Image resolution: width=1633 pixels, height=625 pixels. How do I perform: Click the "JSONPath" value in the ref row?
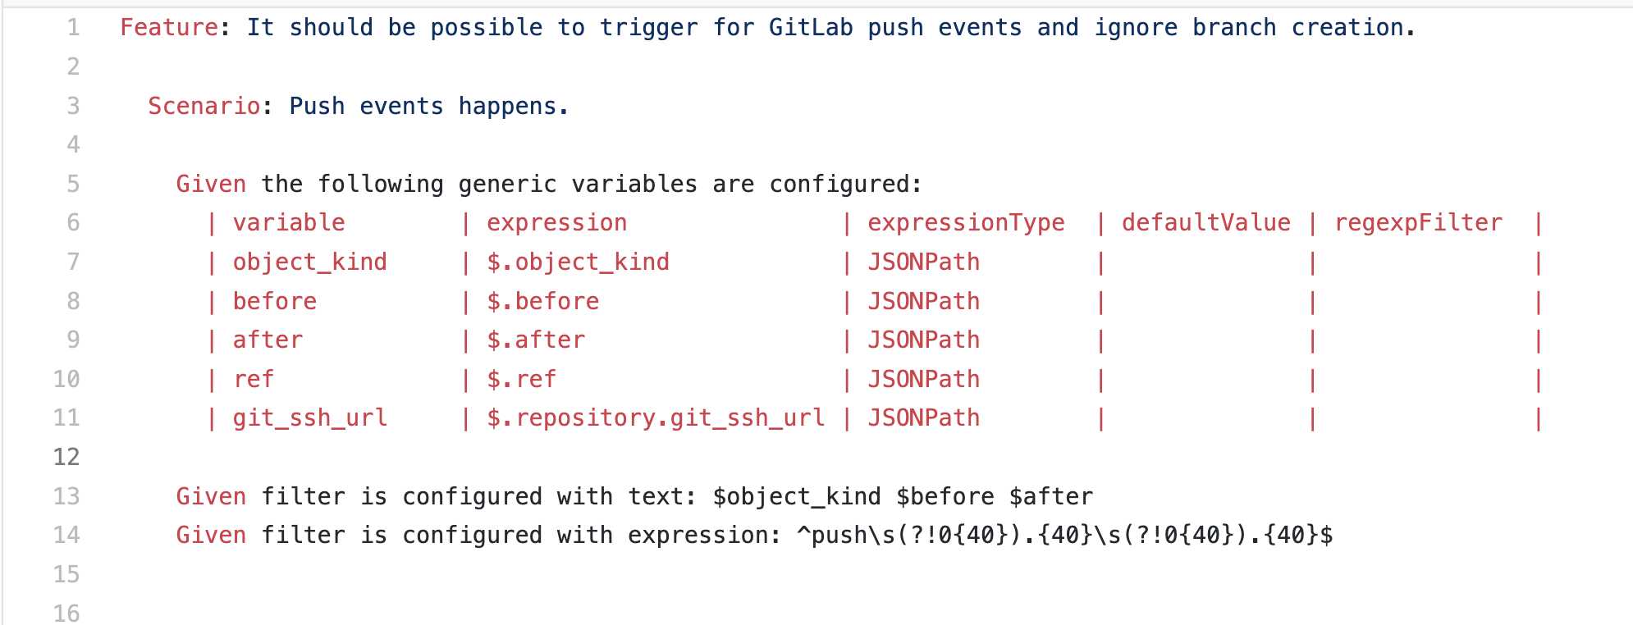point(923,380)
